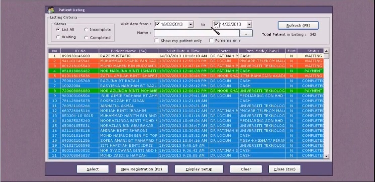Select patient NUR AIMIE FARHANA row

[x=186, y=96]
